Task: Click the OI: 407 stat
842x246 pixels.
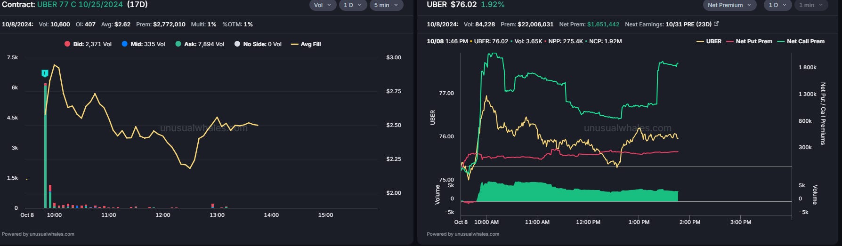Action: coord(86,24)
